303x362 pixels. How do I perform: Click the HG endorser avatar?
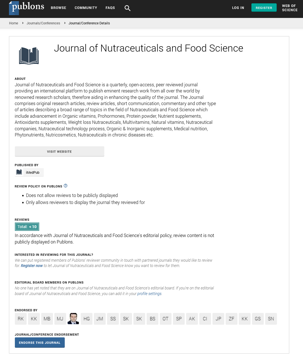(x=87, y=319)
